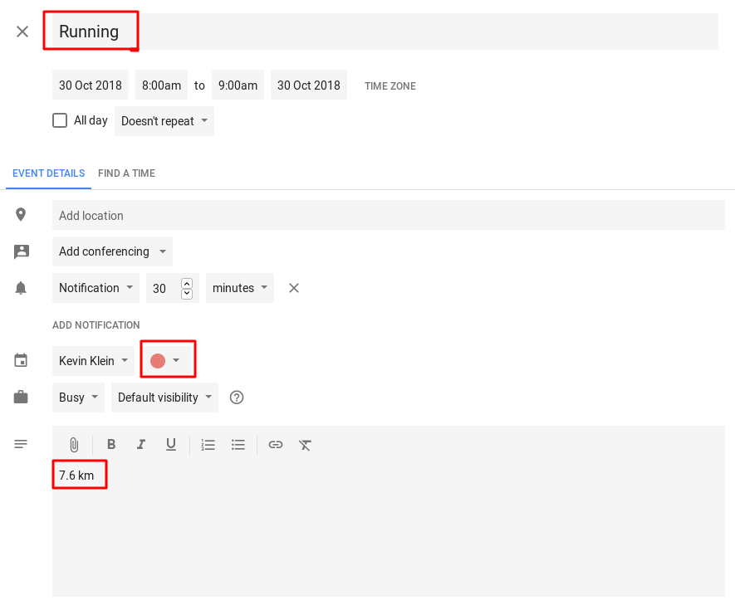Remove the 30 minutes notification
The width and height of the screenshot is (735, 605).
(x=294, y=288)
